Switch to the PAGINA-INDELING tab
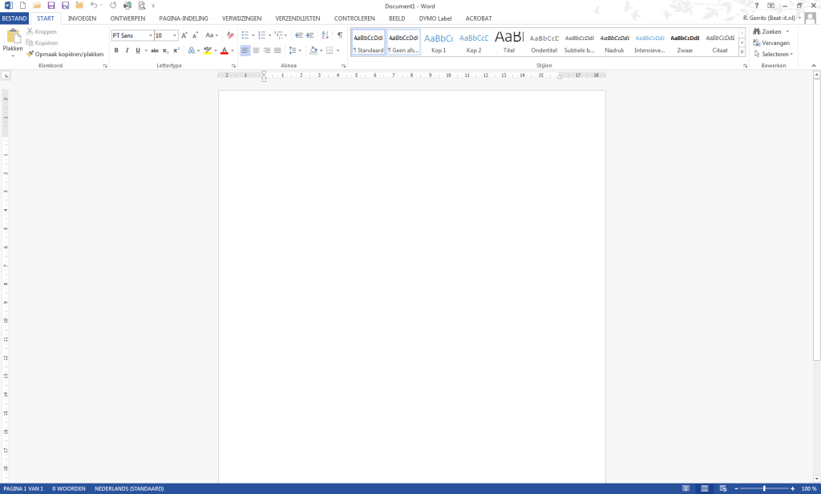Screen dimensions: 821x494 [x=184, y=18]
